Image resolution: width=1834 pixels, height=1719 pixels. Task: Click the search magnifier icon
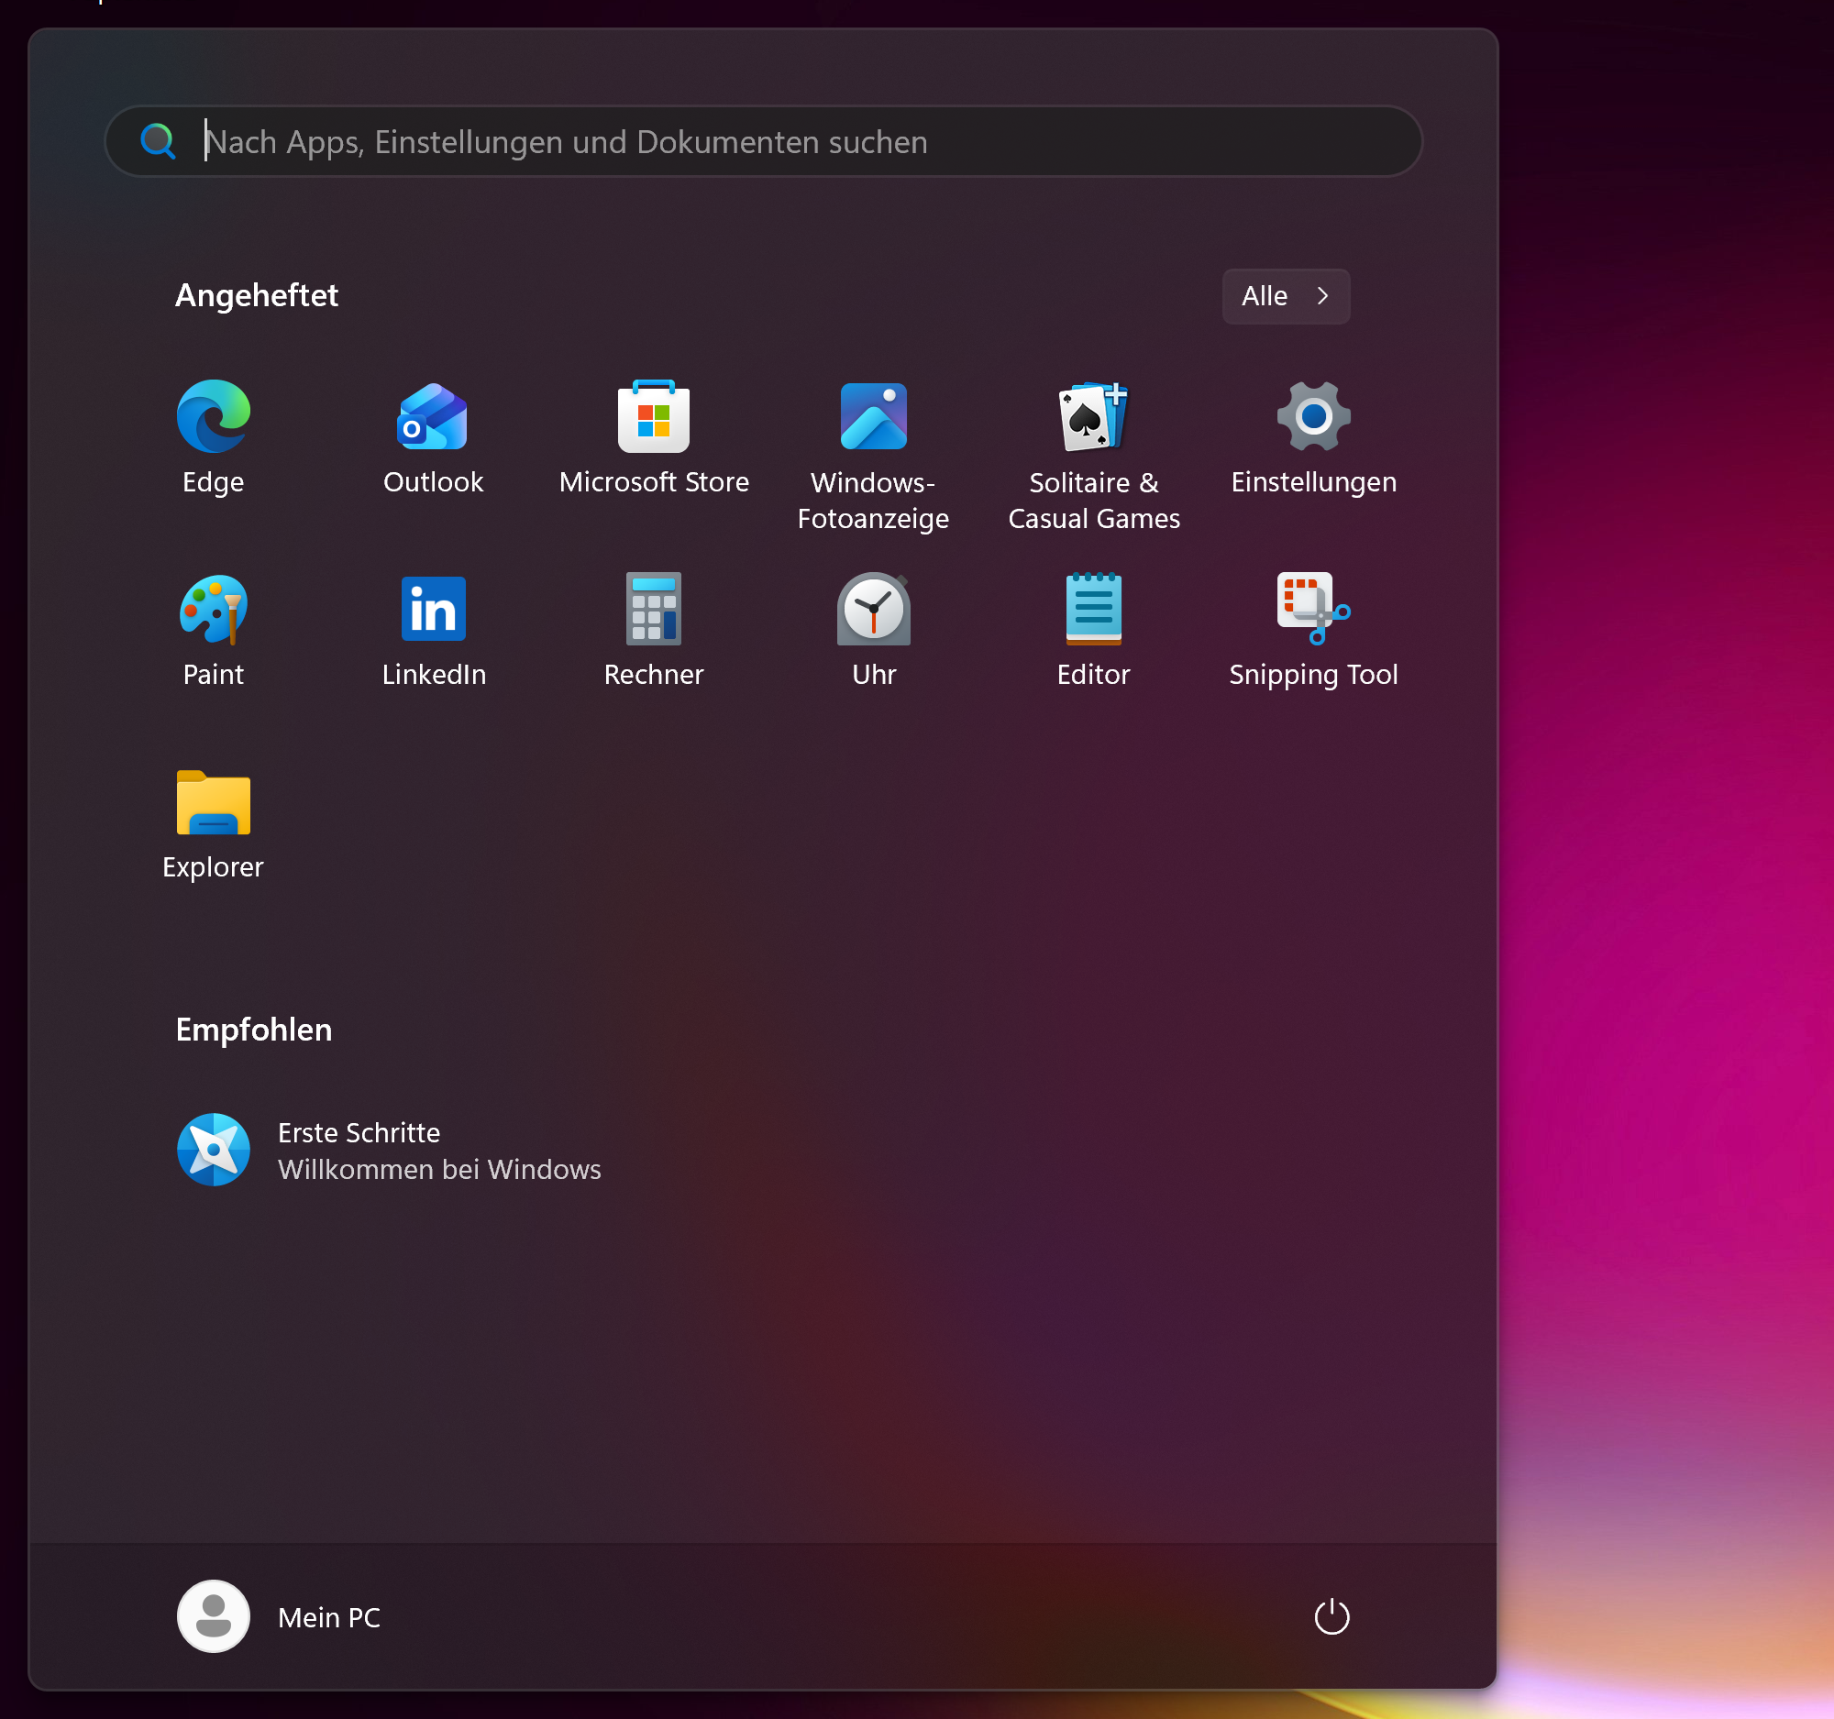click(158, 141)
